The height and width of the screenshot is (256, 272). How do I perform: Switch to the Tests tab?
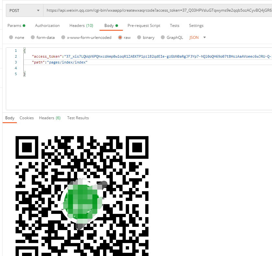tap(174, 26)
